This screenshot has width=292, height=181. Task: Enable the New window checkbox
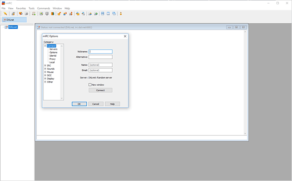click(90, 85)
